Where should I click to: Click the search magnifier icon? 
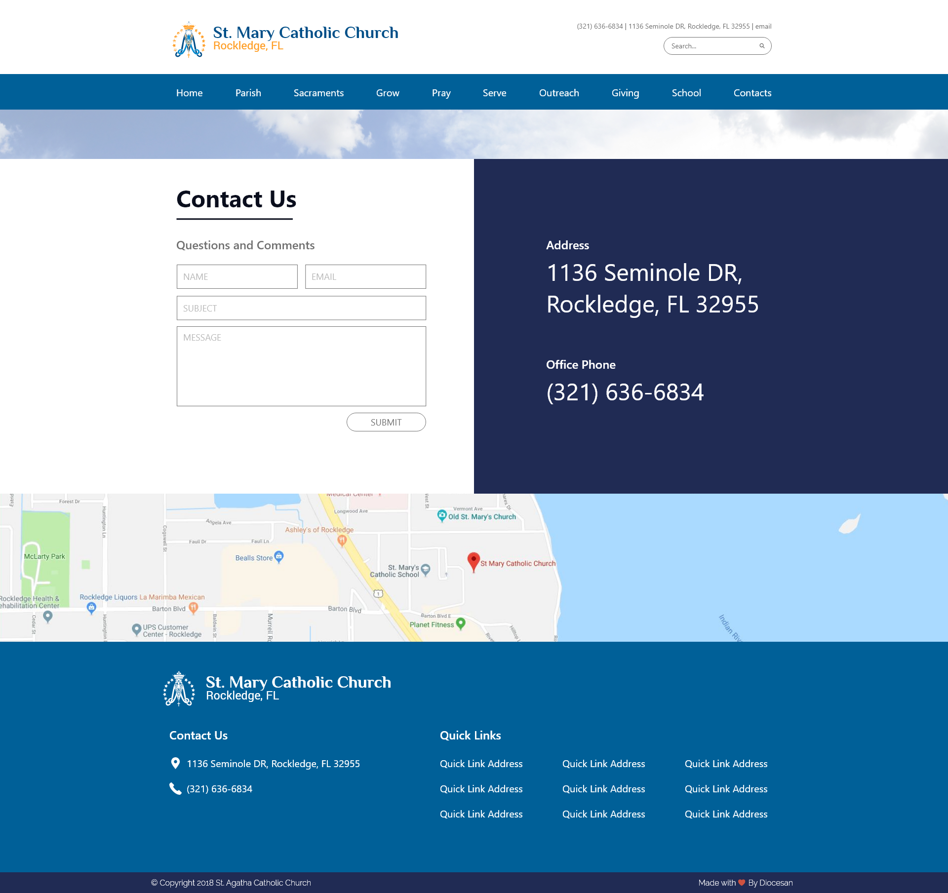(762, 46)
